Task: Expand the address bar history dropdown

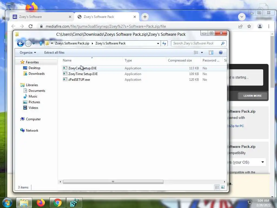Action: click(158, 44)
